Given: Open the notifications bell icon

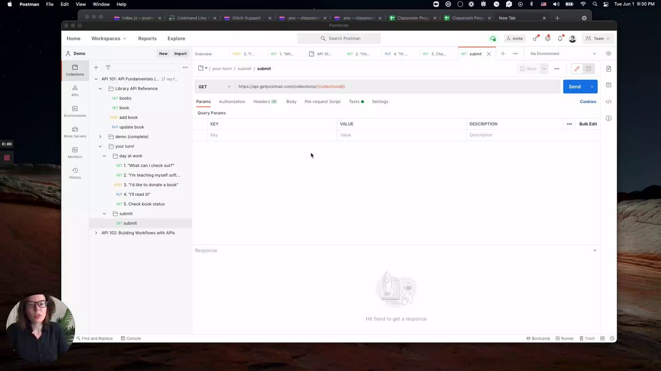Looking at the screenshot, I should pyautogui.click(x=560, y=39).
